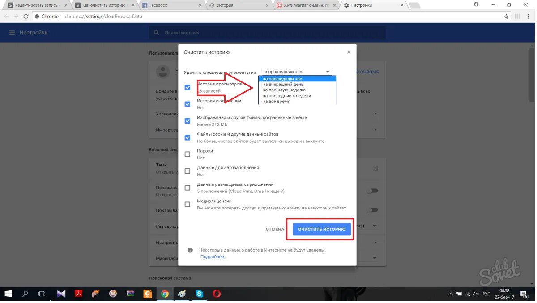Check Данные размещаемых приложений checkbox
The image size is (537, 303).
(x=188, y=188)
